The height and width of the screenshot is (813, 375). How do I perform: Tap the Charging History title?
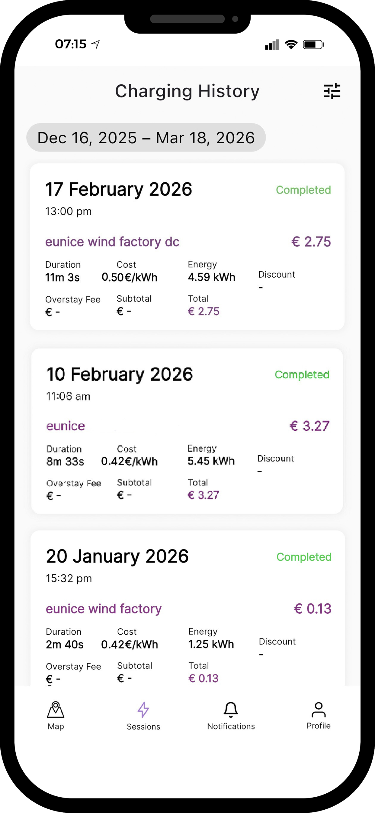pyautogui.click(x=187, y=91)
